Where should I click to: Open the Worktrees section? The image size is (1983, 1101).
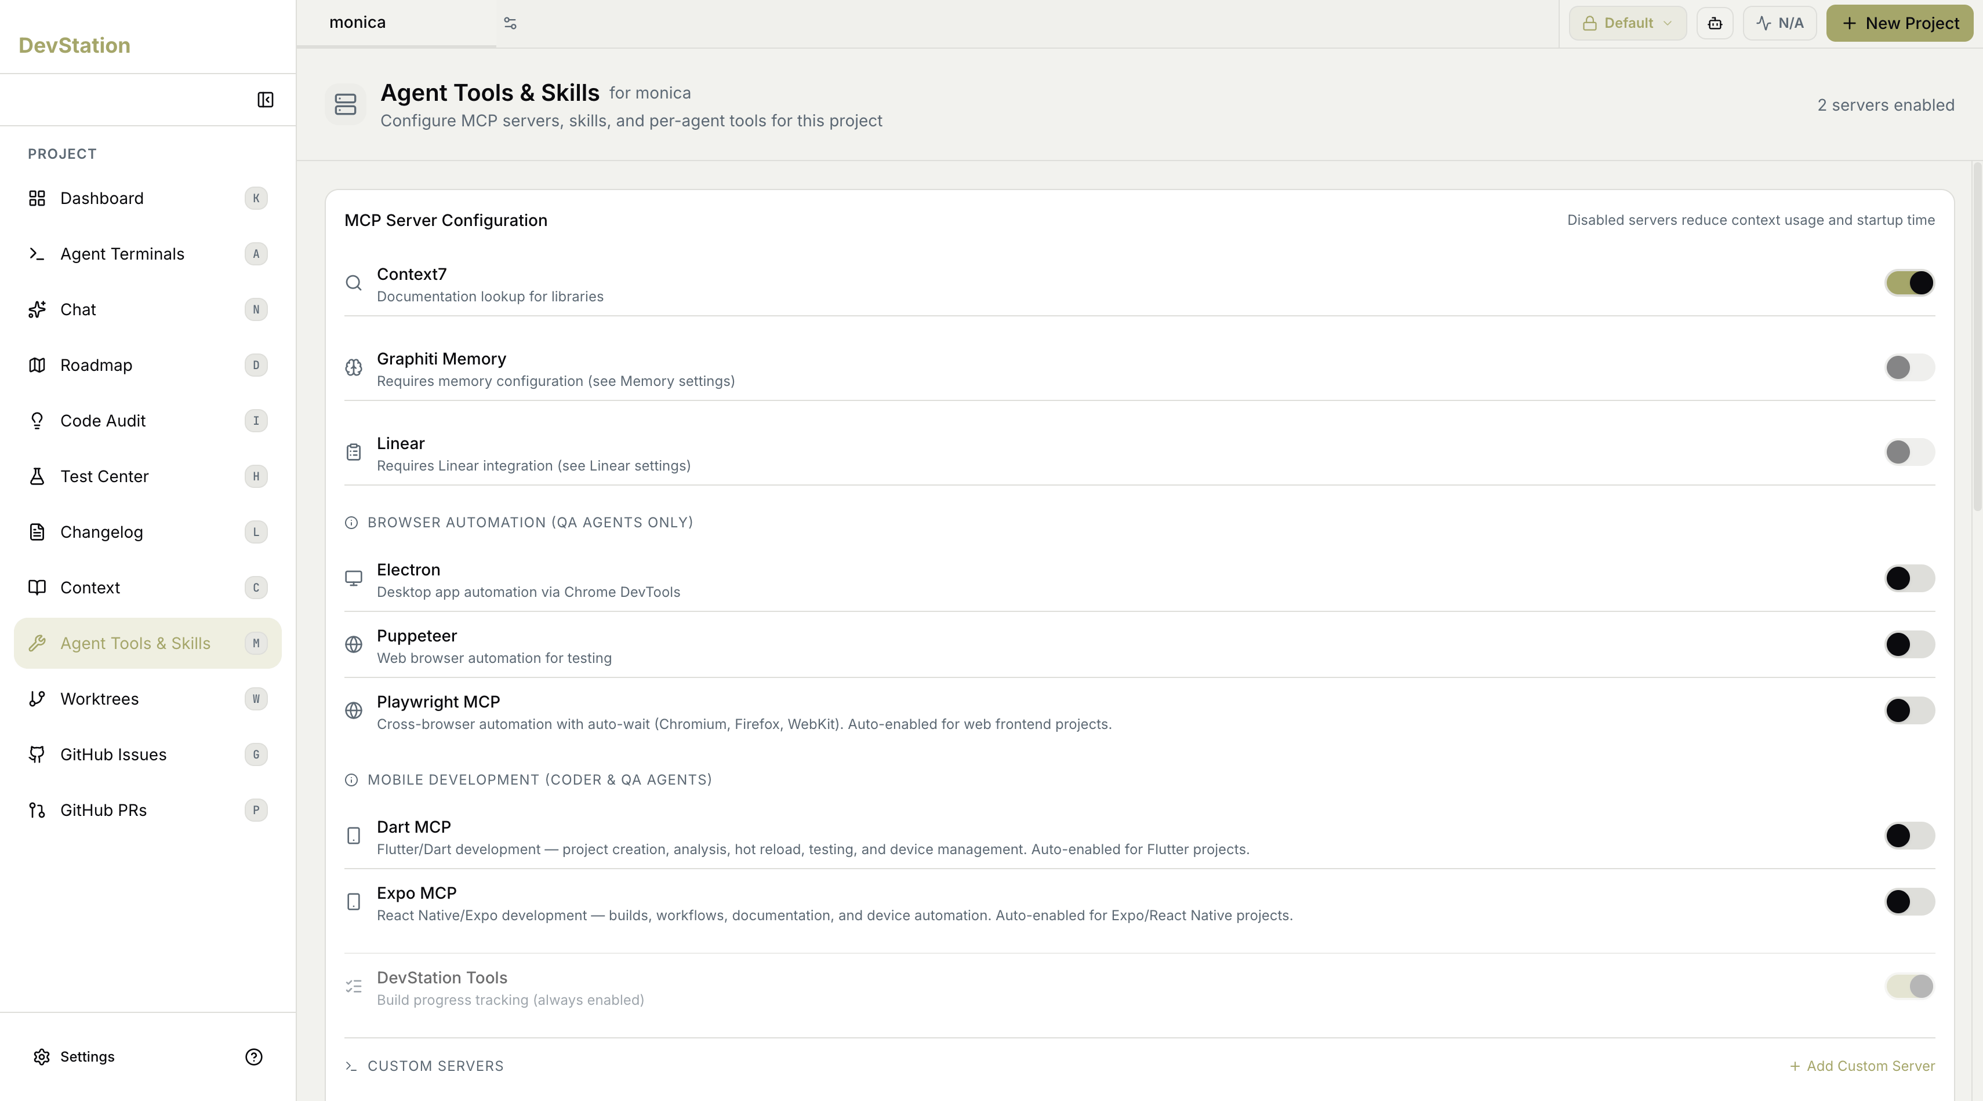148,699
